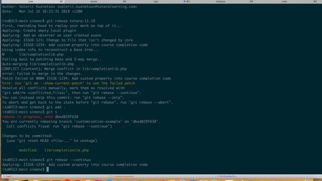Viewport: 322px width, 181px height.
Task: Click 'Auto-merging lib/completionlib.php' line
Action: 38,64
